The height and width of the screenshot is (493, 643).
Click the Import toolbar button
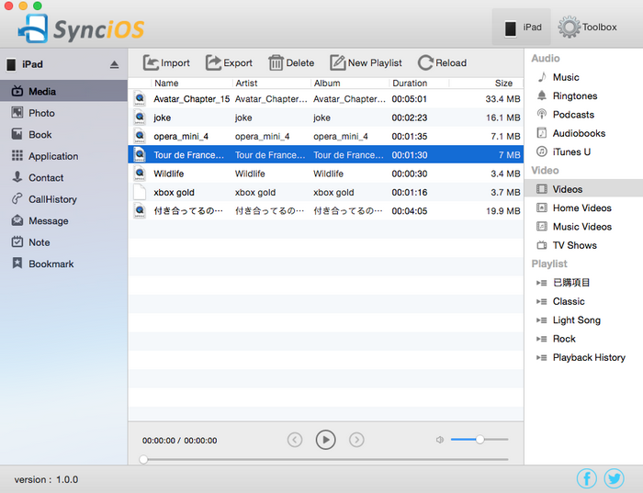(166, 62)
